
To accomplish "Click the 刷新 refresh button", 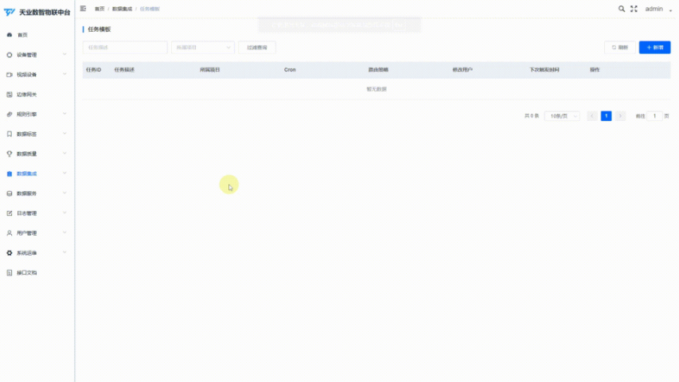I will (619, 47).
